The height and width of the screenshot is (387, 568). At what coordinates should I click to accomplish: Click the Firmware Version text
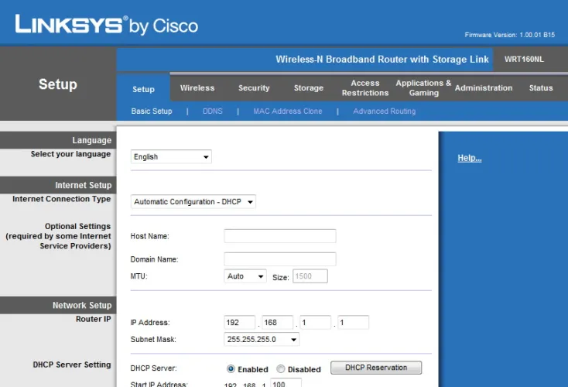click(510, 35)
